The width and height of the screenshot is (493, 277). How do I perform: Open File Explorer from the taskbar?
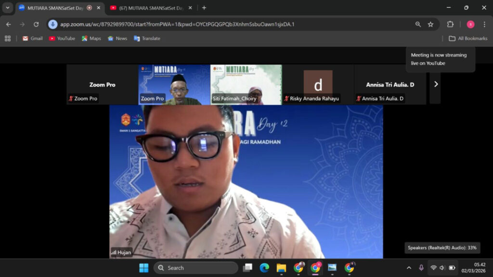pos(281,268)
